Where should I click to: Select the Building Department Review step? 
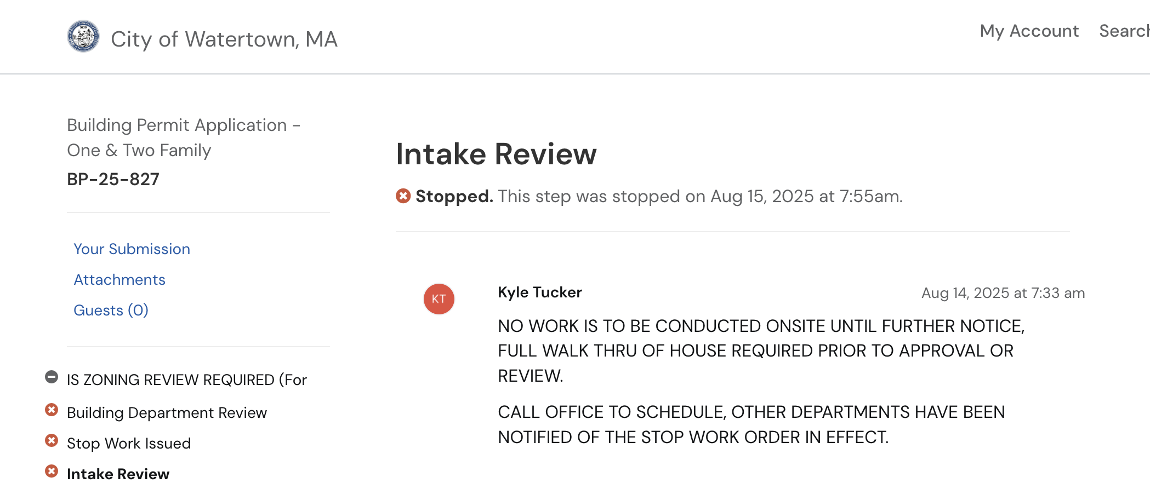coord(167,412)
